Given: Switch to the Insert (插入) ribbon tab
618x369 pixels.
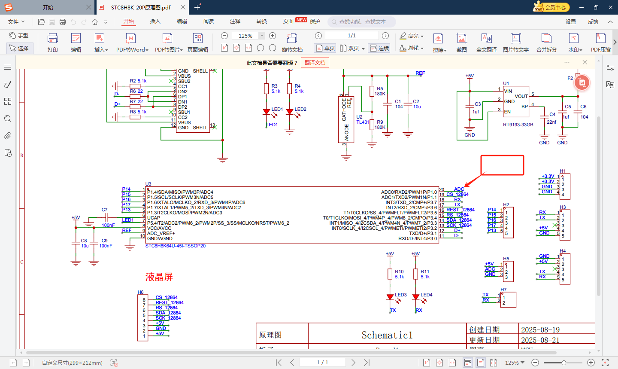Looking at the screenshot, I should point(155,21).
